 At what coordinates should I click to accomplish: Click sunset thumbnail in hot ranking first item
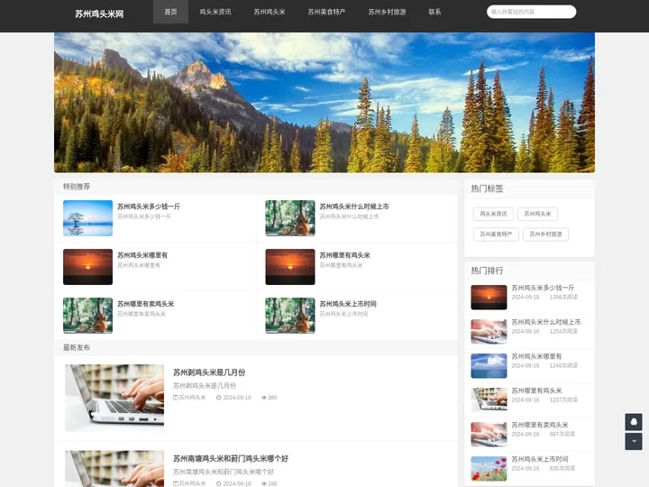pos(489,298)
